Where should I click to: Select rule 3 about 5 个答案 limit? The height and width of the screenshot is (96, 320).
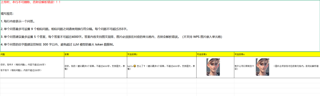[x=111, y=37]
